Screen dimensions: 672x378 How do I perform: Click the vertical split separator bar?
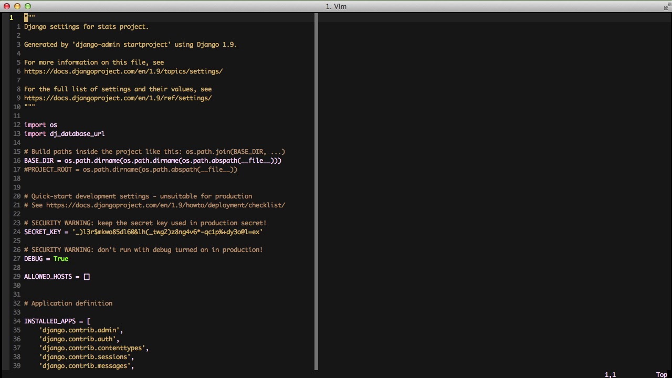click(x=317, y=192)
